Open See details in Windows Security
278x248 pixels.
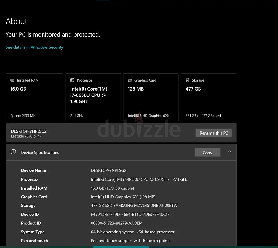34,47
